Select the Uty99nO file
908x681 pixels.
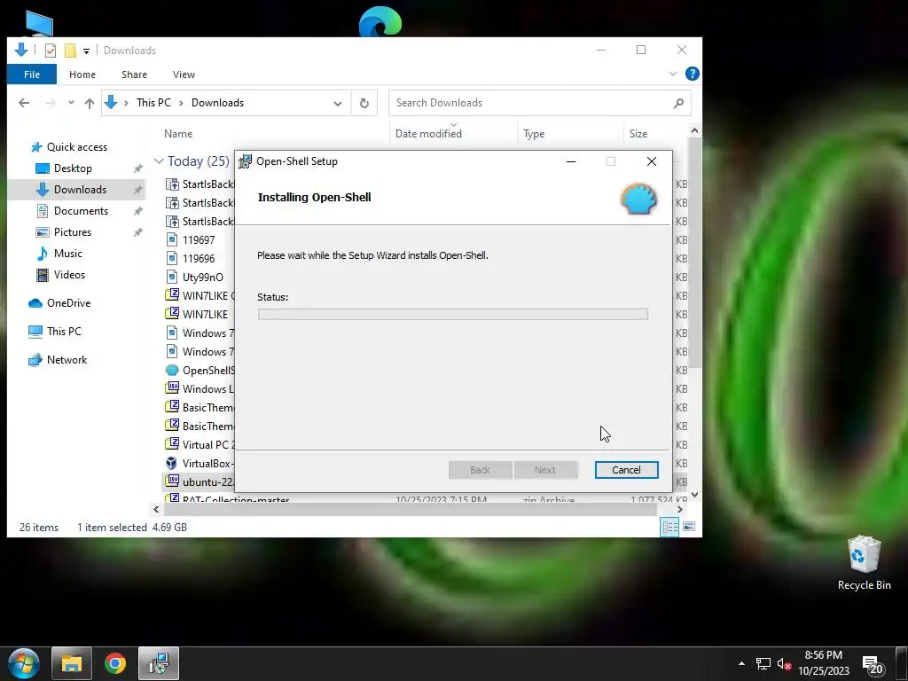click(x=203, y=278)
